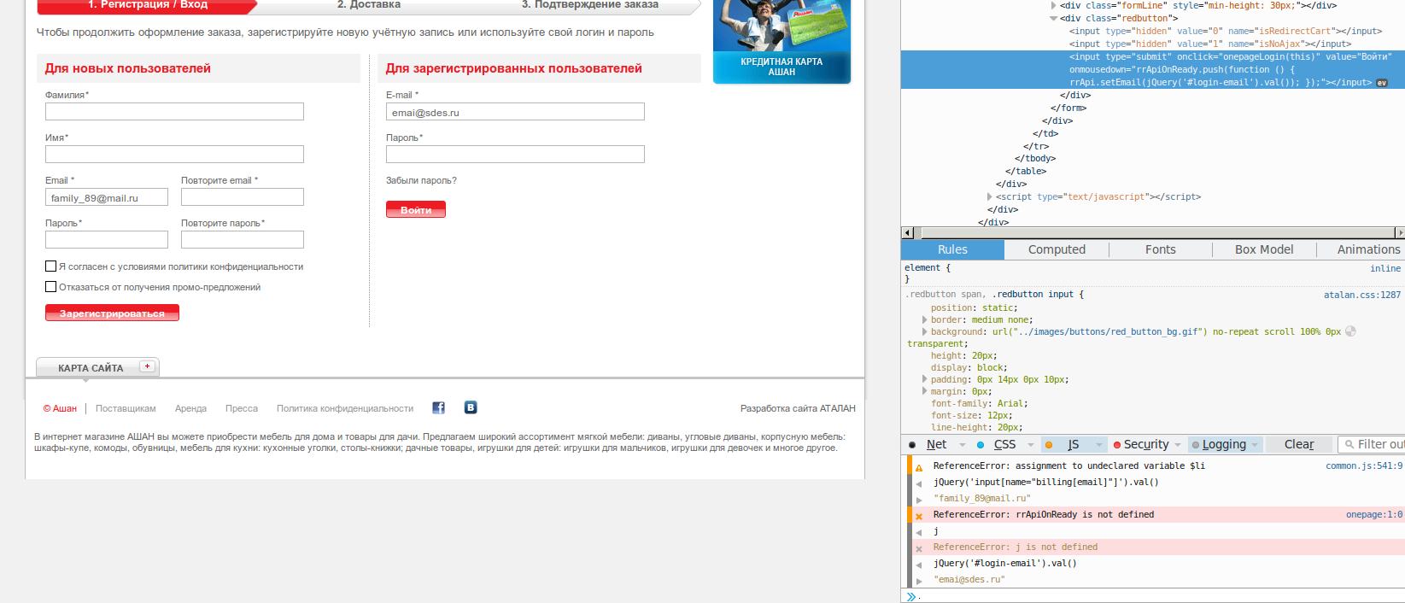Image resolution: width=1405 pixels, height=603 pixels.
Task: Open the CSS filter dropdown arrow
Action: (x=1031, y=445)
